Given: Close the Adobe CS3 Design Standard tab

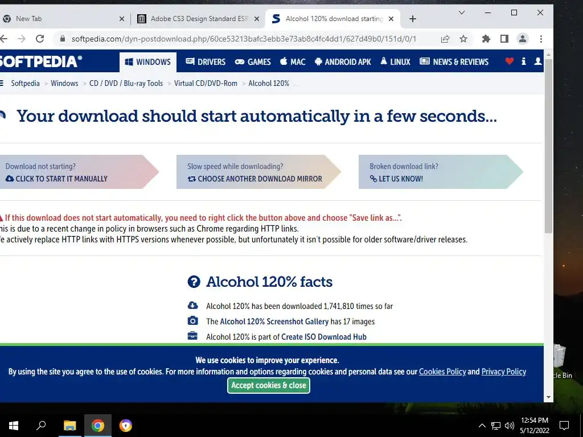Looking at the screenshot, I should [x=257, y=19].
